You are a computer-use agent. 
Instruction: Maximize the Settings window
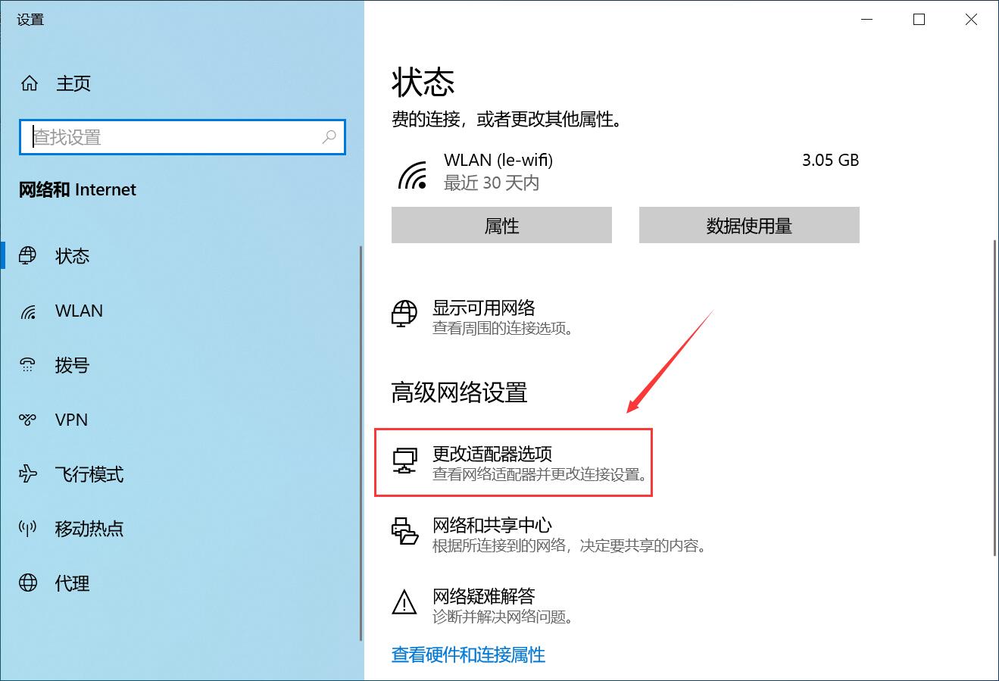click(919, 20)
